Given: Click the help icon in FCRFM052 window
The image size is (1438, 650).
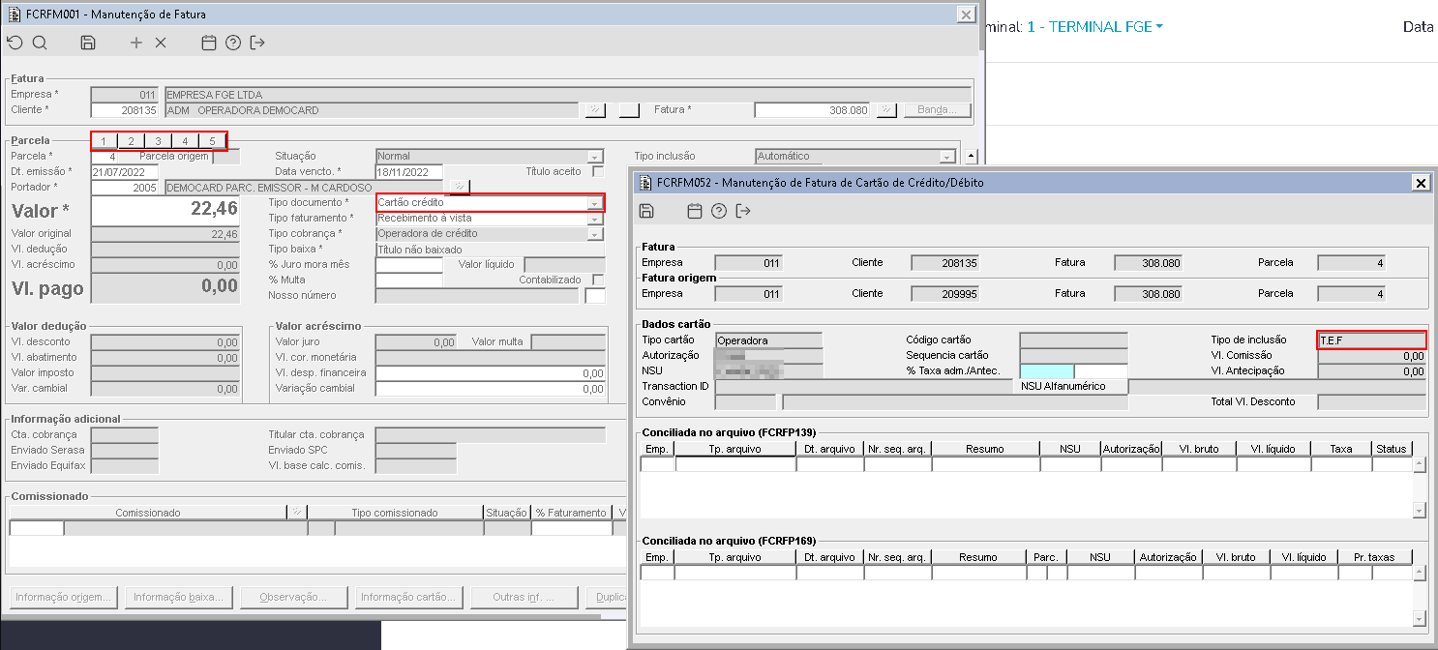Looking at the screenshot, I should tap(718, 211).
